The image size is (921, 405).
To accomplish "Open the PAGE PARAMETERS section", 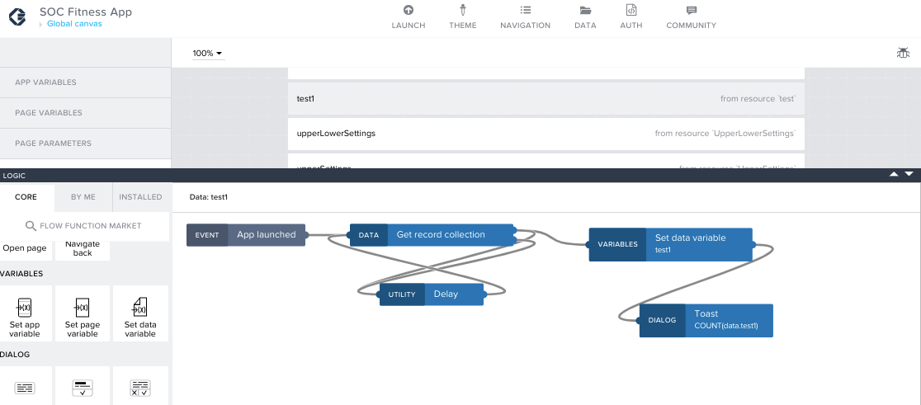I will (85, 144).
